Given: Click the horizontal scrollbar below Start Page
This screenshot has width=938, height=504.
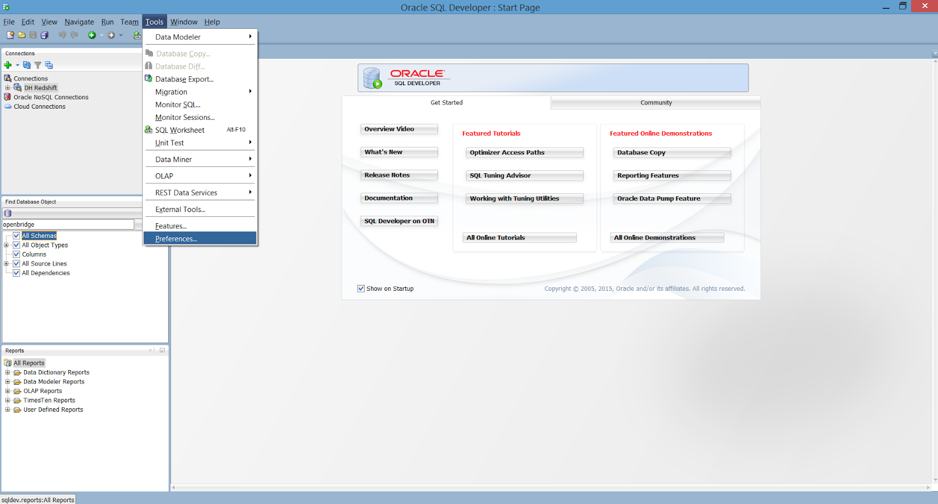Looking at the screenshot, I should (550, 488).
